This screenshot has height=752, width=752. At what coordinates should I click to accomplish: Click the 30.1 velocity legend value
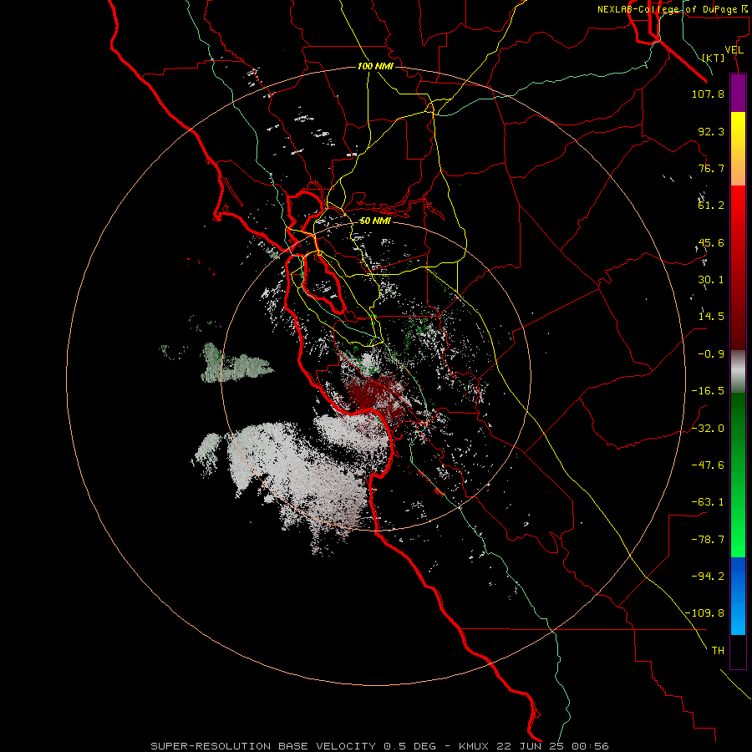click(x=711, y=280)
